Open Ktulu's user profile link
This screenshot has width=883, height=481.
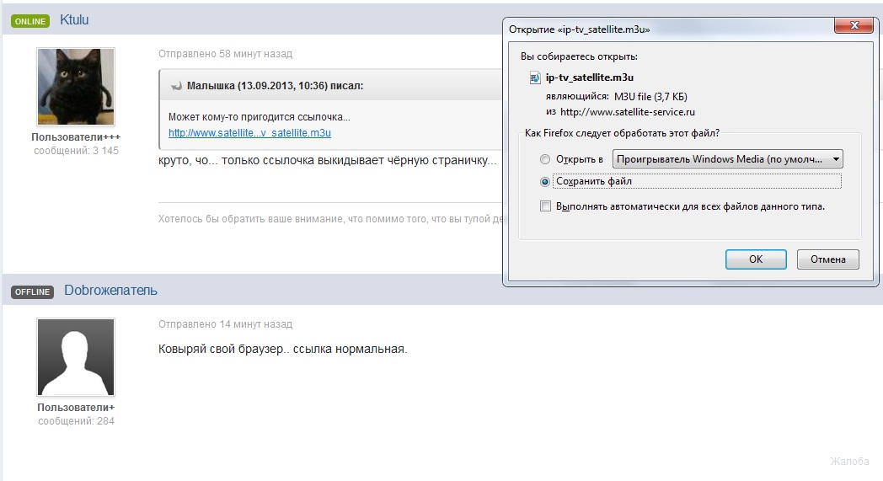coord(74,20)
